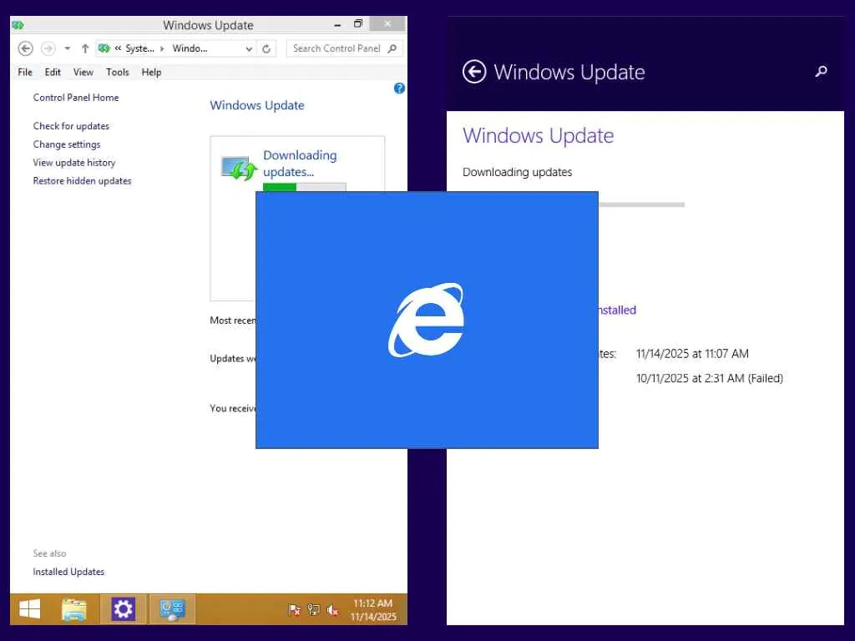Go up one level with the up arrow
This screenshot has width=855, height=641.
coord(85,48)
